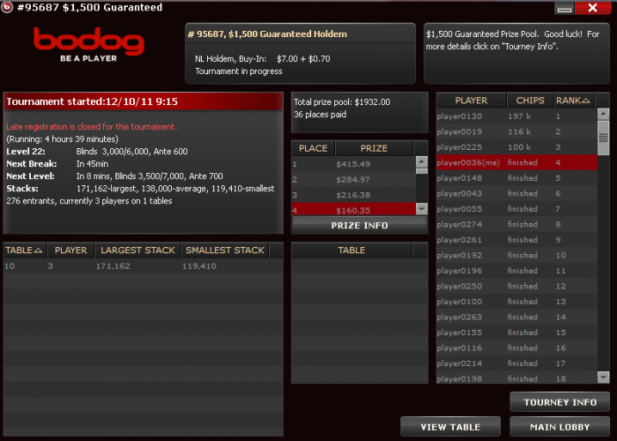Minimize the tournament lobby window
This screenshot has height=441, width=617.
(x=564, y=8)
